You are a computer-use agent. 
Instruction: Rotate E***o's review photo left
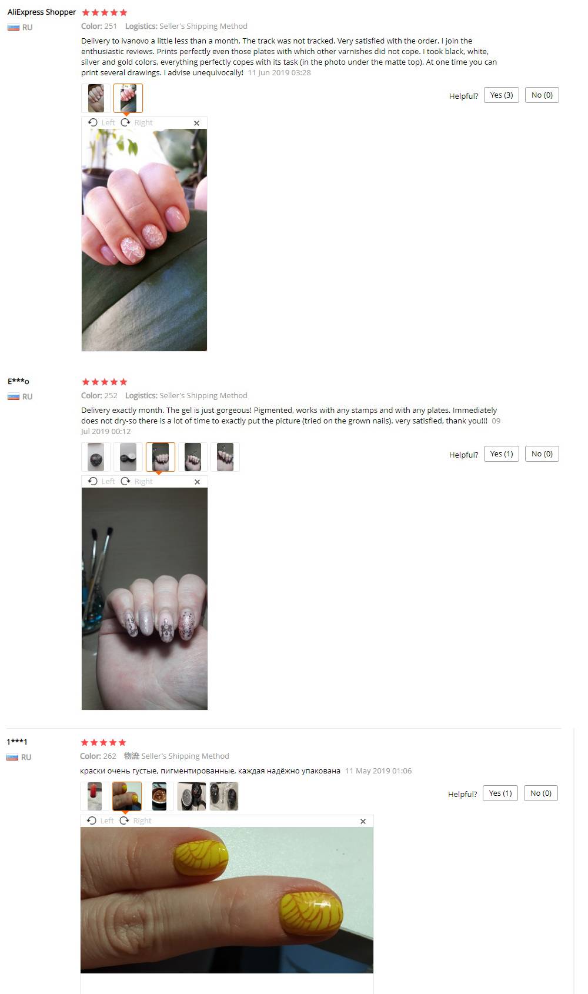point(101,481)
